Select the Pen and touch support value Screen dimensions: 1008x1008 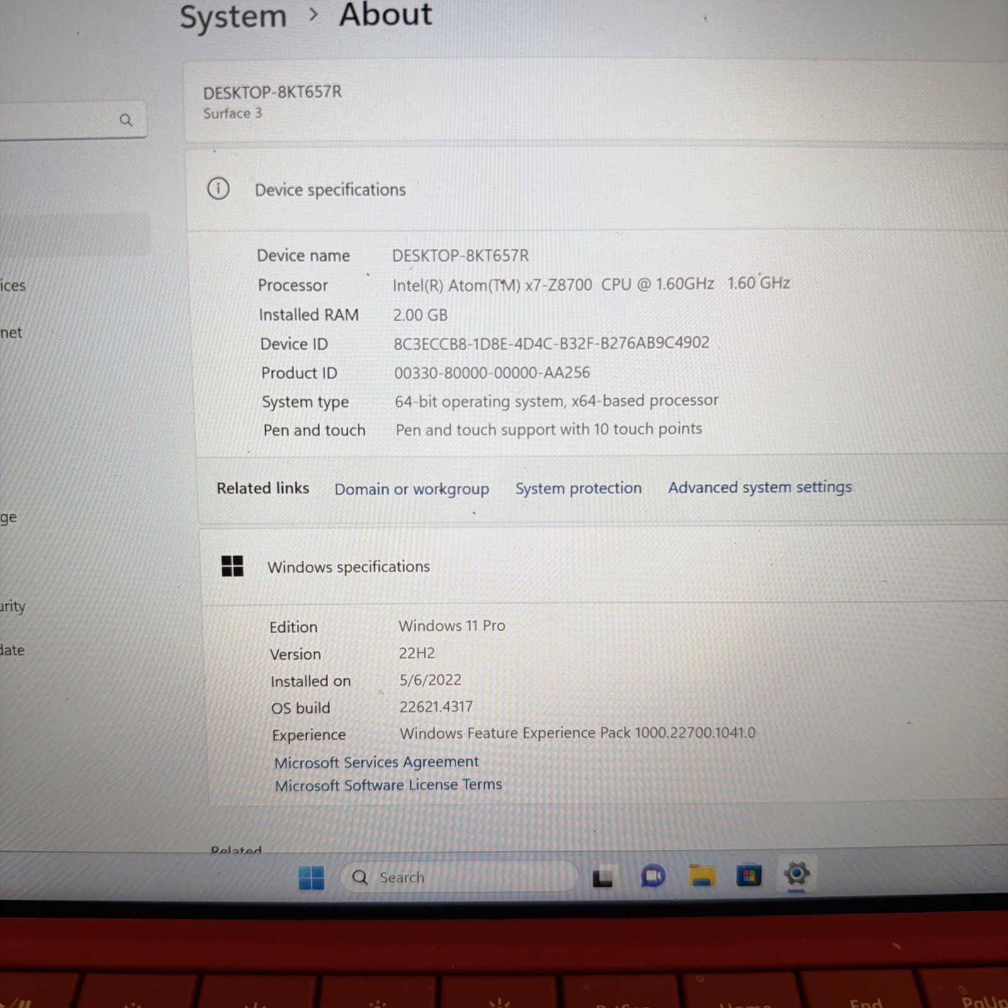point(549,430)
